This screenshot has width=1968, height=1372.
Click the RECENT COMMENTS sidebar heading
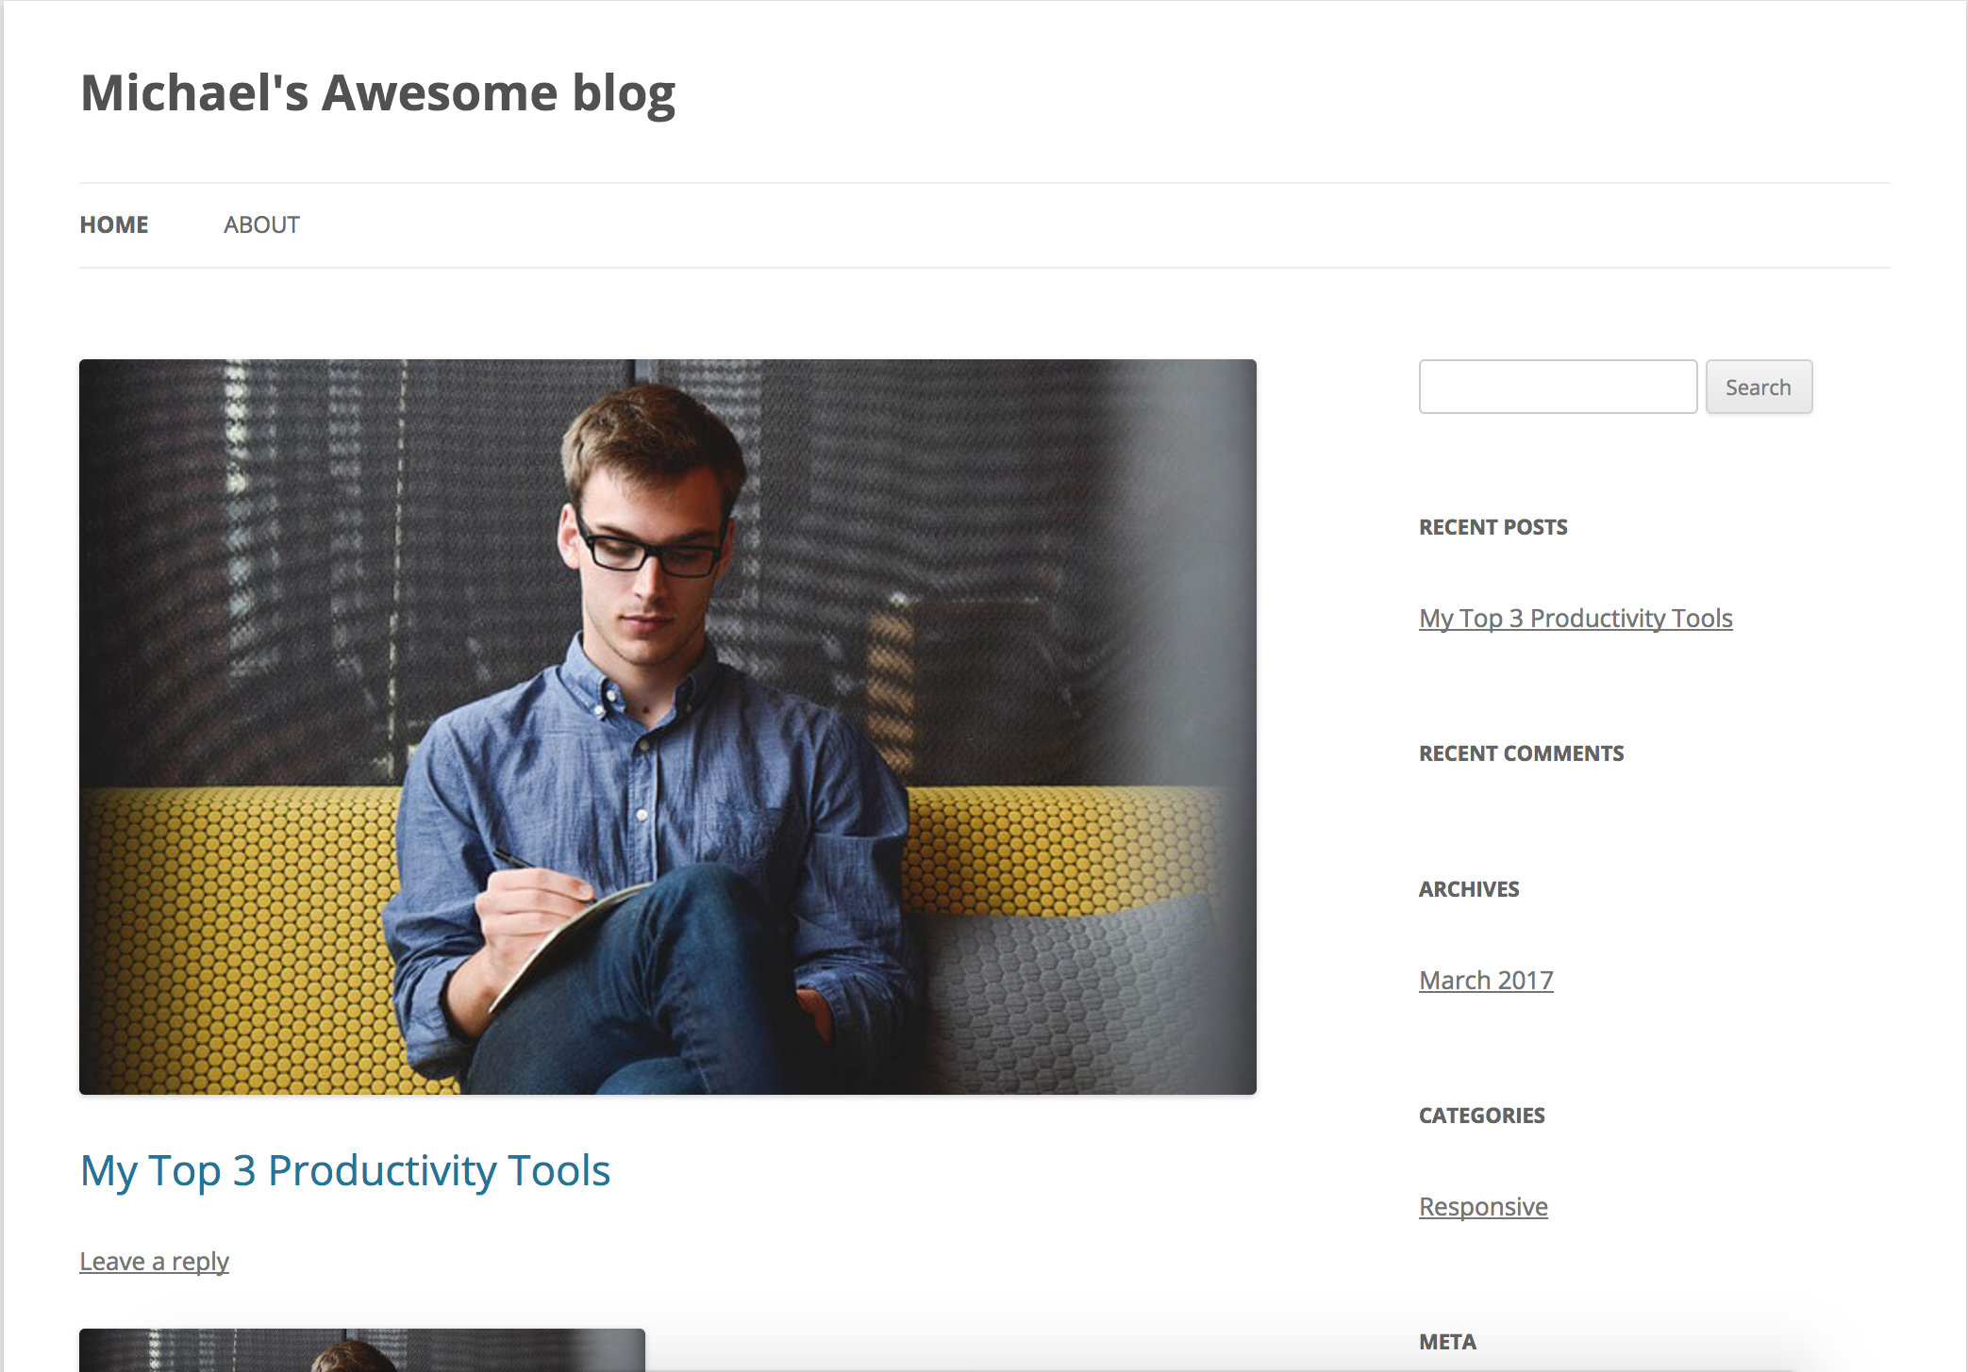1521,753
